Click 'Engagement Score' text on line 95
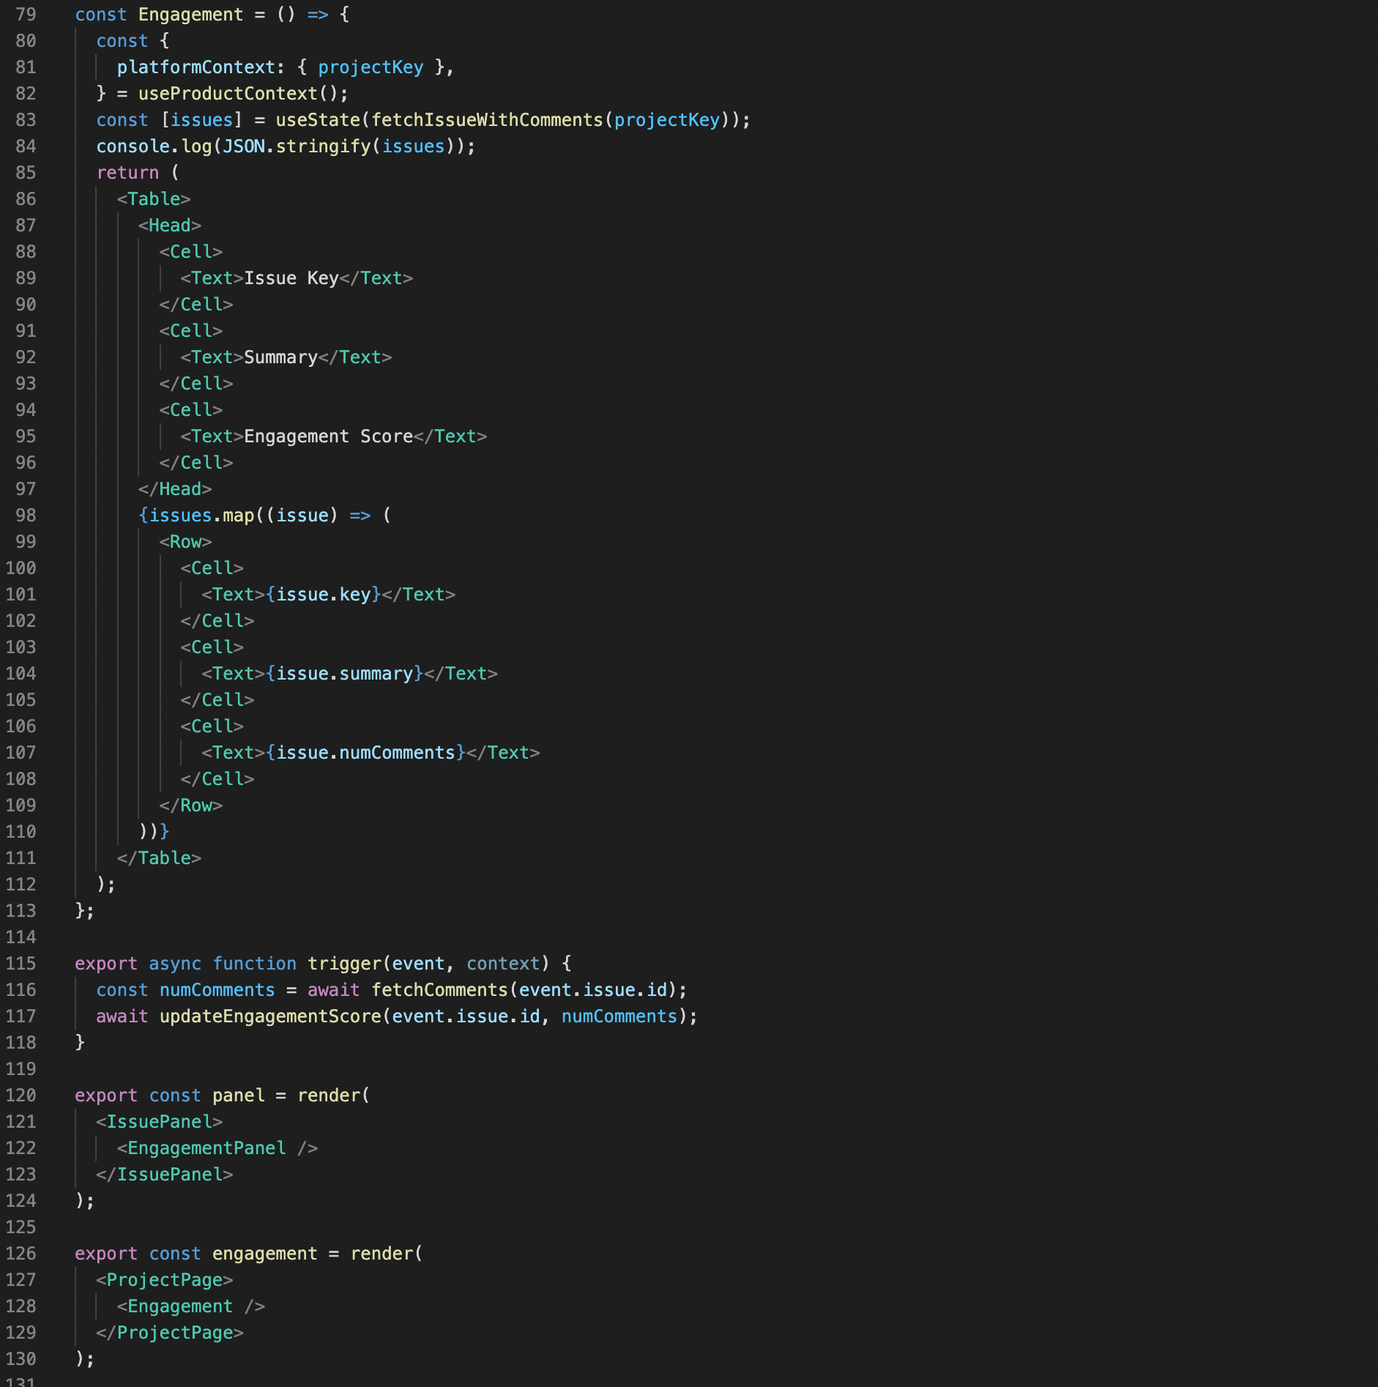 point(328,436)
